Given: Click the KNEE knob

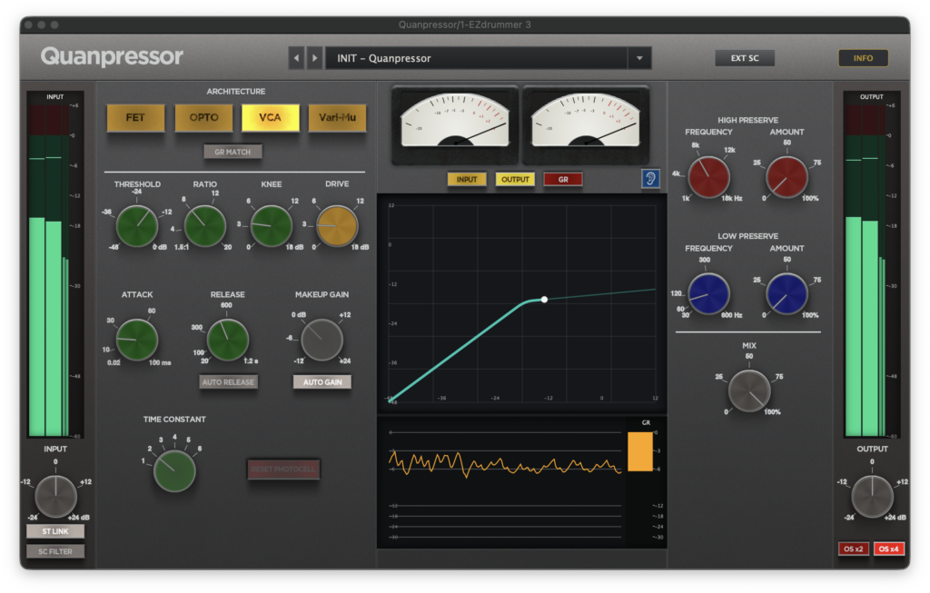Looking at the screenshot, I should point(272,226).
